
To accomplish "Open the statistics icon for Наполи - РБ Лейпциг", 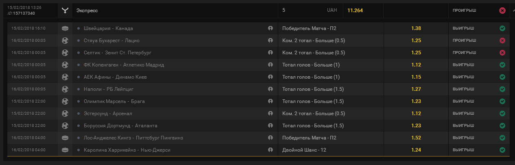I will click(x=270, y=89).
